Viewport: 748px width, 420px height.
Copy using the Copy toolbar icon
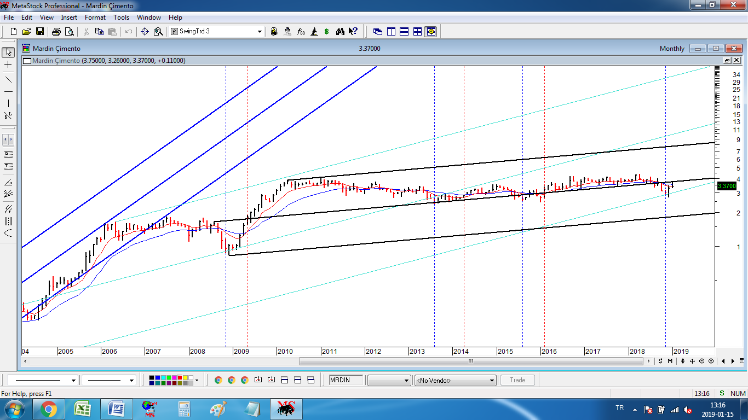[99, 32]
